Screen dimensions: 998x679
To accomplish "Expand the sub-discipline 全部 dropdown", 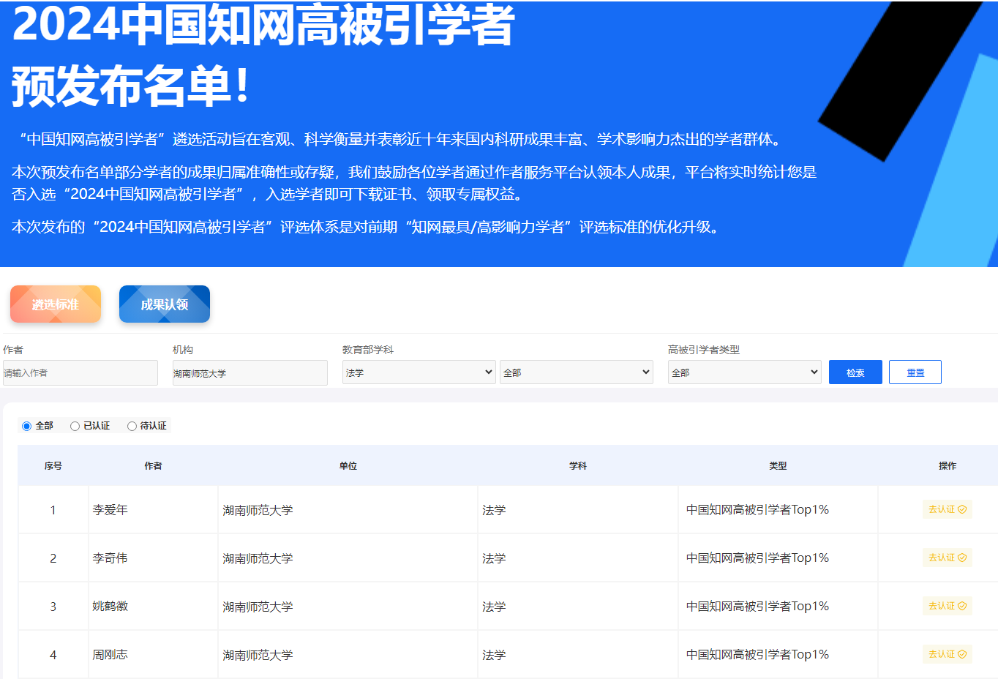I will pyautogui.click(x=576, y=372).
